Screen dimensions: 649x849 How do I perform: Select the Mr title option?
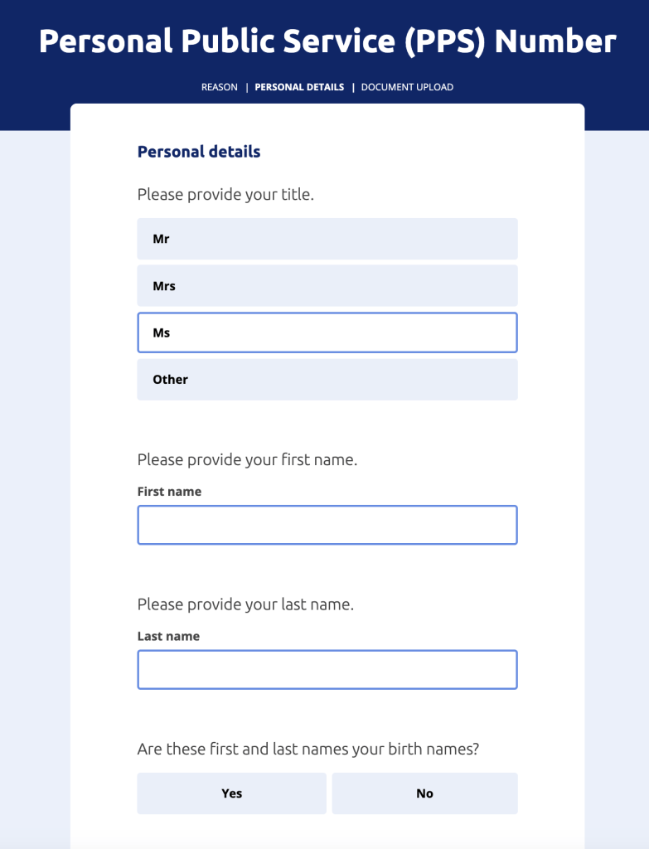327,238
